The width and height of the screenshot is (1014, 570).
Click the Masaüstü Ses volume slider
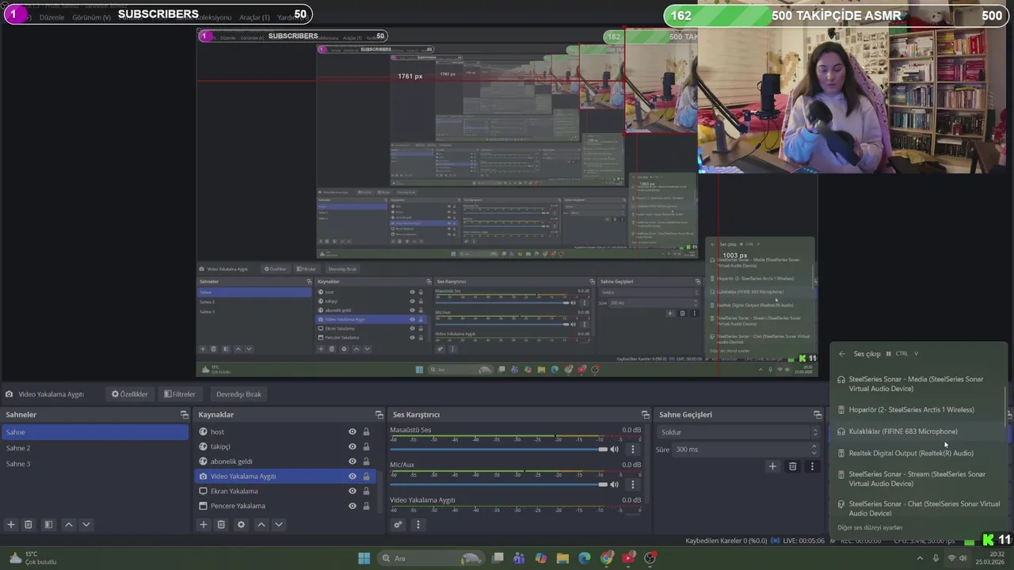(497, 449)
